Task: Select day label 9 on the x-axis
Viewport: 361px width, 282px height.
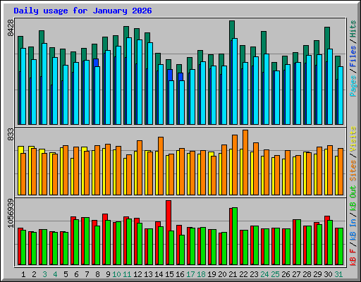Action: 108,274
